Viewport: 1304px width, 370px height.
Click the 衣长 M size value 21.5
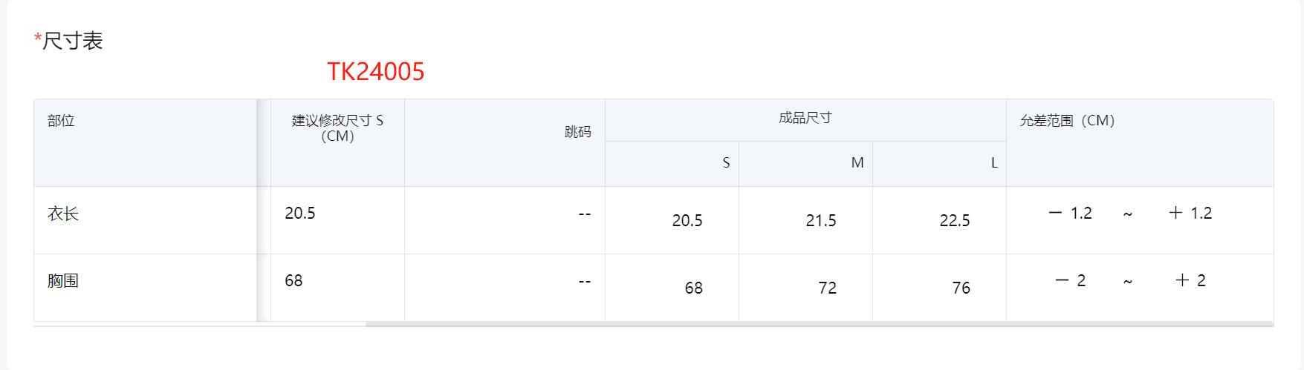tap(821, 221)
